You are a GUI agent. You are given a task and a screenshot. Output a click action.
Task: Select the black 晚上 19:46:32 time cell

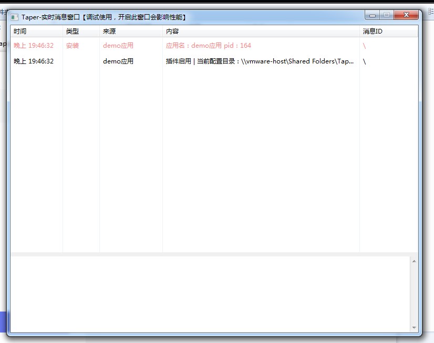point(34,61)
